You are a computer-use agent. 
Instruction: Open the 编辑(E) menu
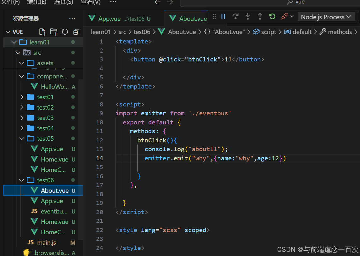click(x=37, y=2)
